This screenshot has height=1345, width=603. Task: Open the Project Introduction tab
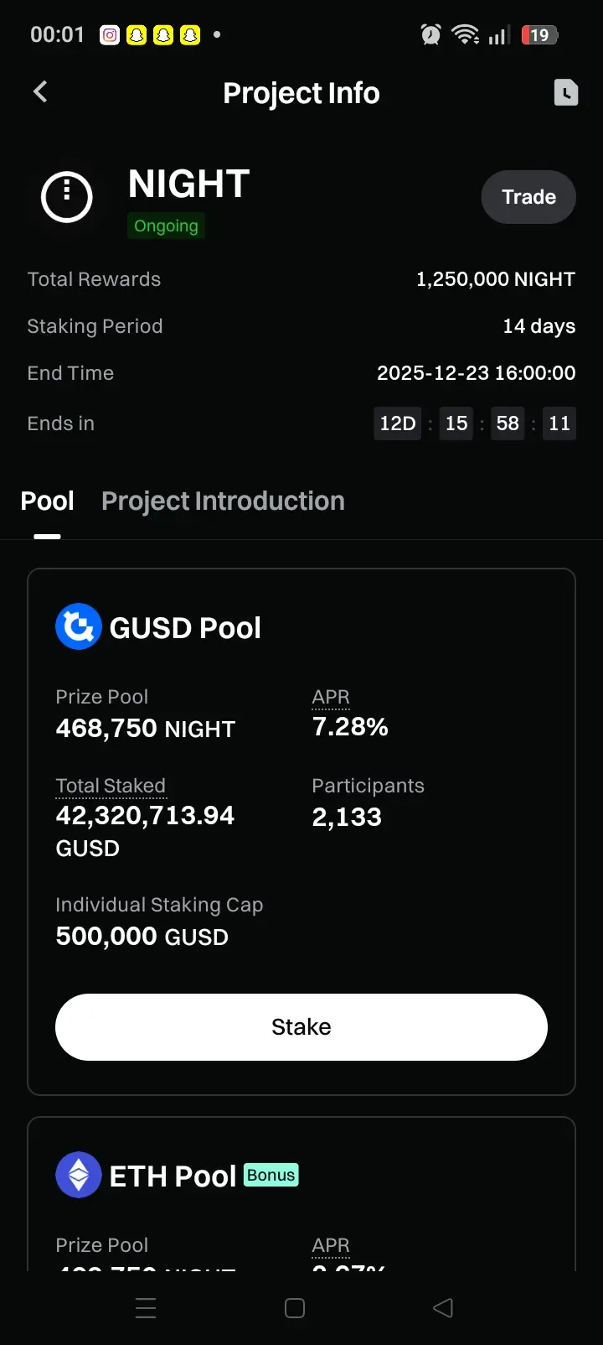coord(223,501)
